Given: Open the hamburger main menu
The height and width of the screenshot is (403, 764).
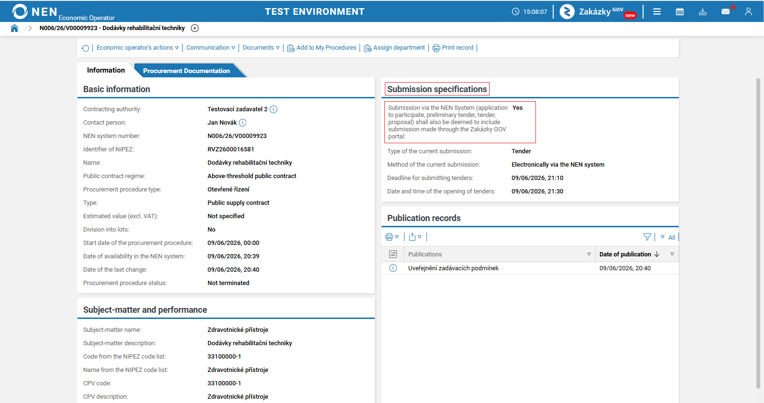Looking at the screenshot, I should 657,11.
